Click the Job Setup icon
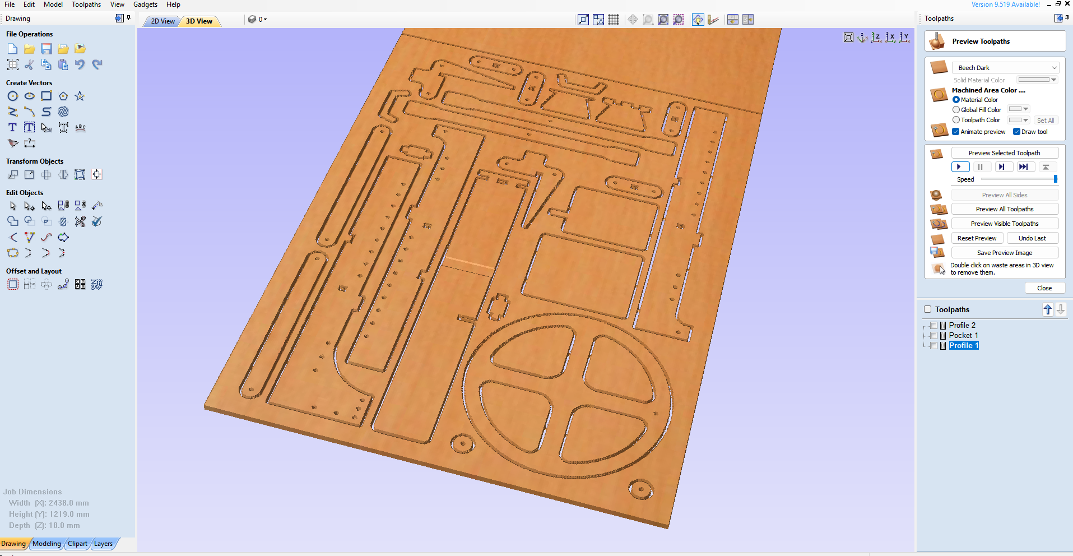Screen dimensions: 1073x556 (12, 64)
